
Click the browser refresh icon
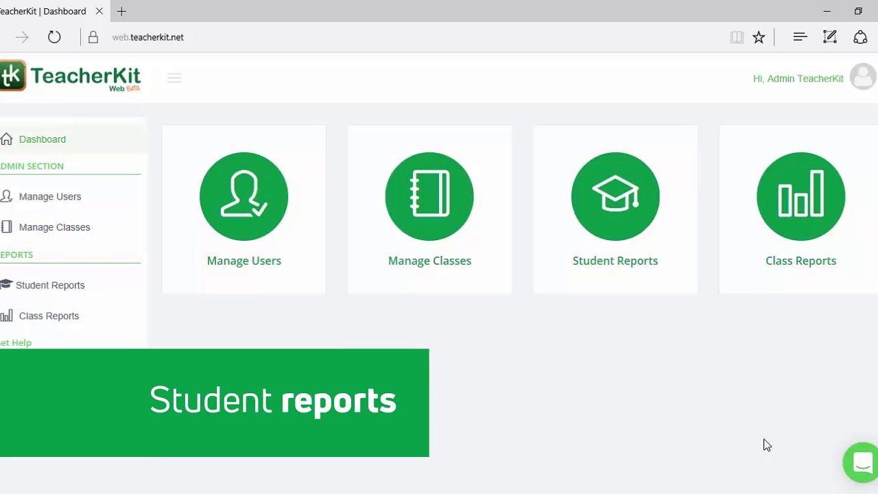(x=54, y=37)
